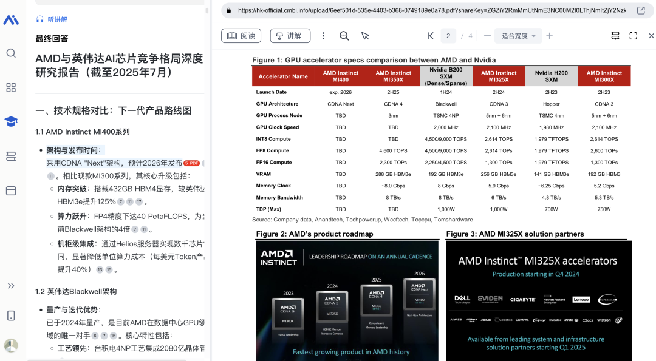The height and width of the screenshot is (361, 656).
Task: Open citation 11 before 相比现款MI300系列
Action: [50, 177]
